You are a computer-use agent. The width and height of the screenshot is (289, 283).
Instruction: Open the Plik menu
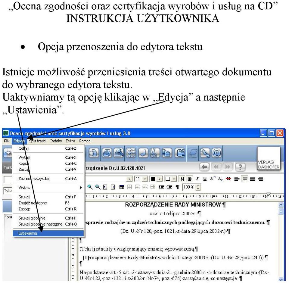click(x=7, y=141)
